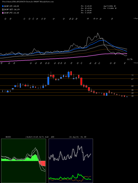
Task: Select the 'DOW MT: 56.19' legend text
Action: click(x=12, y=9)
